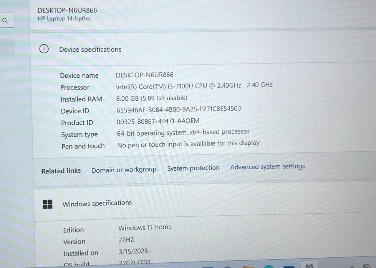Collapse the Device specifications section header
Screen dimensions: 376x268
click(x=203, y=49)
